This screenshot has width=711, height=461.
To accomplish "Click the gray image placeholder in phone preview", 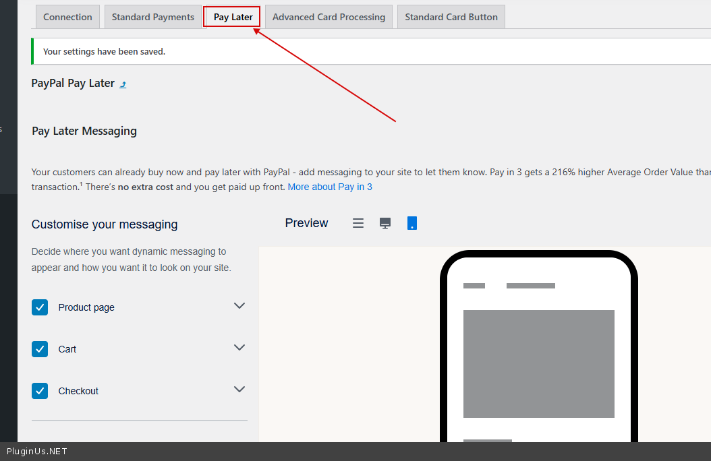I will click(x=538, y=364).
